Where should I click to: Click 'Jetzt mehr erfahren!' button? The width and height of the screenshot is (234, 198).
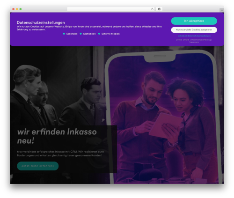coord(38,166)
